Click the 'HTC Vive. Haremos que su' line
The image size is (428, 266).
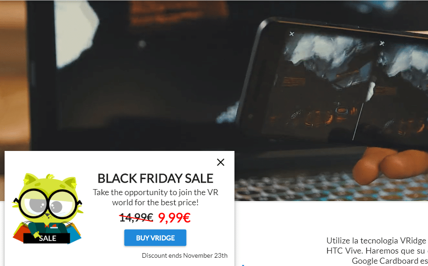[377, 251]
